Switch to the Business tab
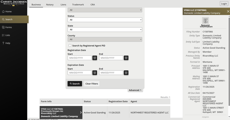Viewport: 230px width, 120px height. click(x=36, y=5)
